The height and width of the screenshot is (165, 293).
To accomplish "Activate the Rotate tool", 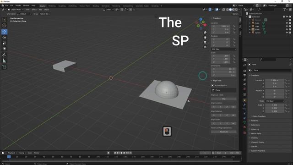I will tap(4, 38).
